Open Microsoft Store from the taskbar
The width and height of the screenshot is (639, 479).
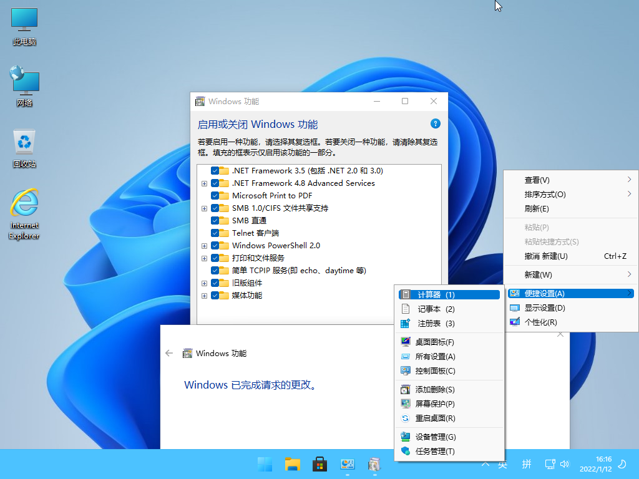[x=320, y=464]
